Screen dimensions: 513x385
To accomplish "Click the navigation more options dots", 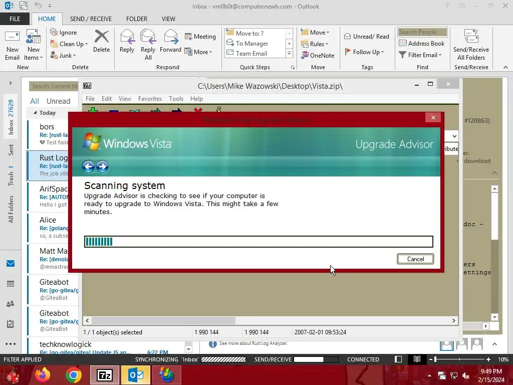I will click(x=11, y=344).
